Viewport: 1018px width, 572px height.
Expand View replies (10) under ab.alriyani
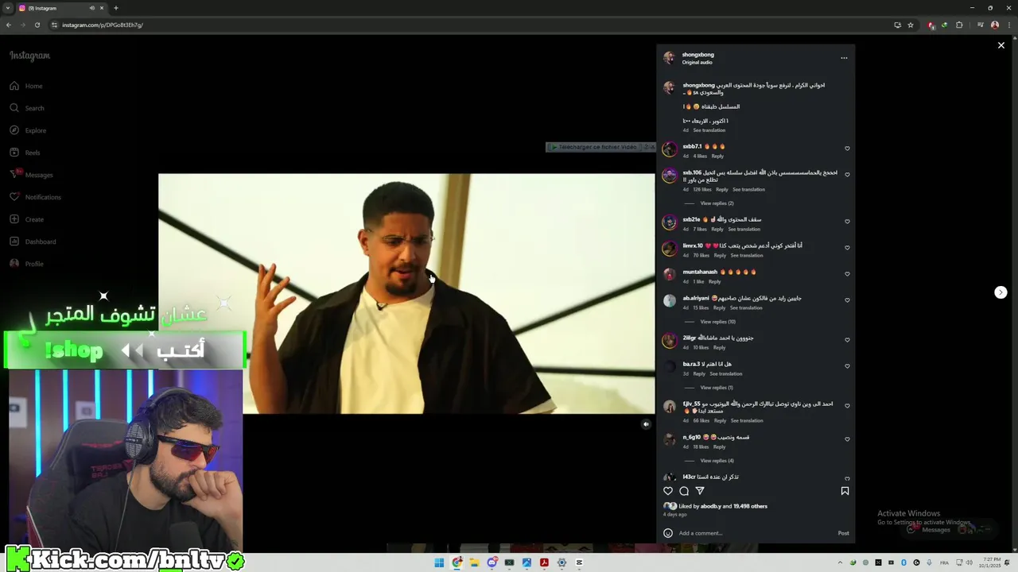(x=717, y=322)
